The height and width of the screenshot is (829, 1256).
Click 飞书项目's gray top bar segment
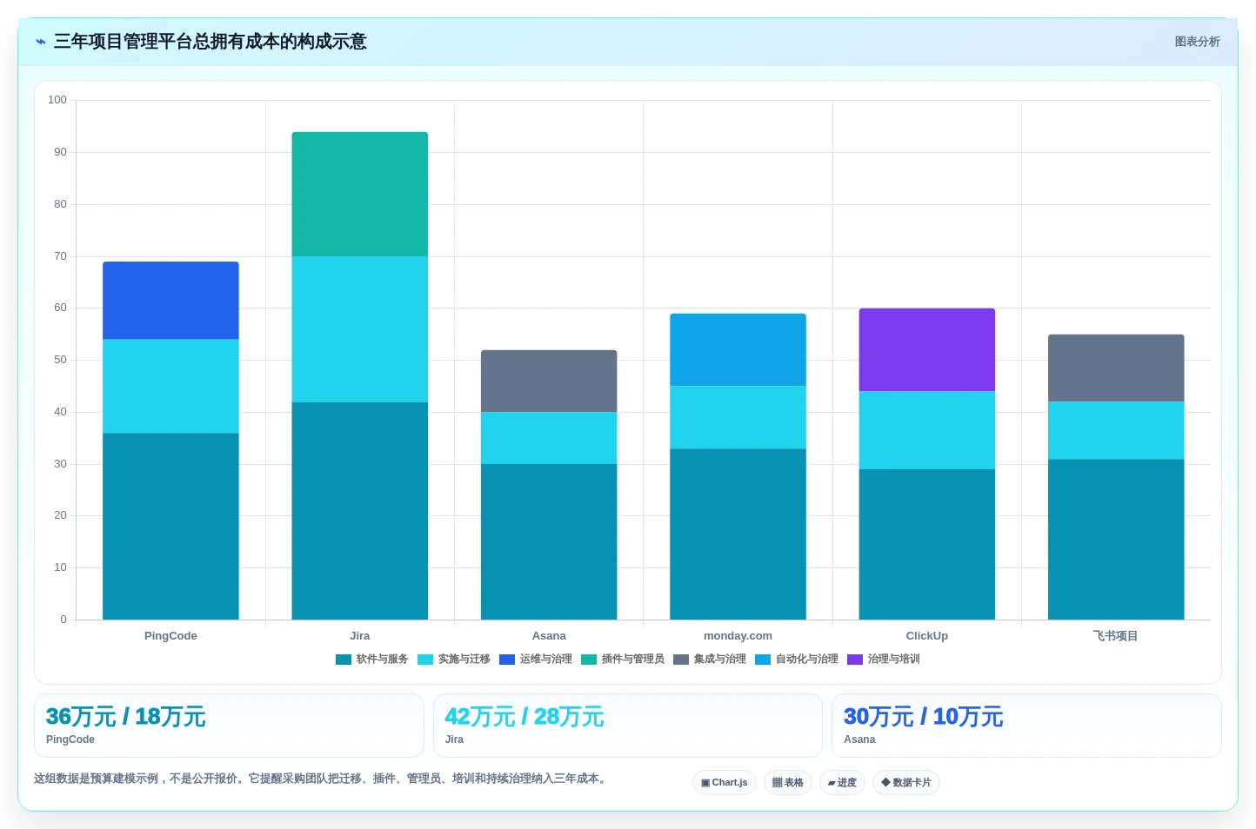click(x=1116, y=368)
